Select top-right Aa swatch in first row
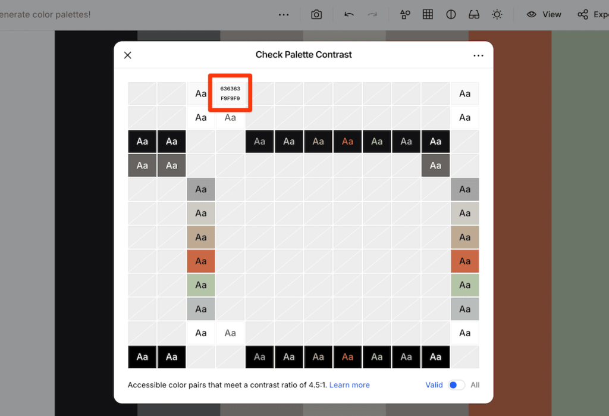The image size is (609, 416). [465, 93]
